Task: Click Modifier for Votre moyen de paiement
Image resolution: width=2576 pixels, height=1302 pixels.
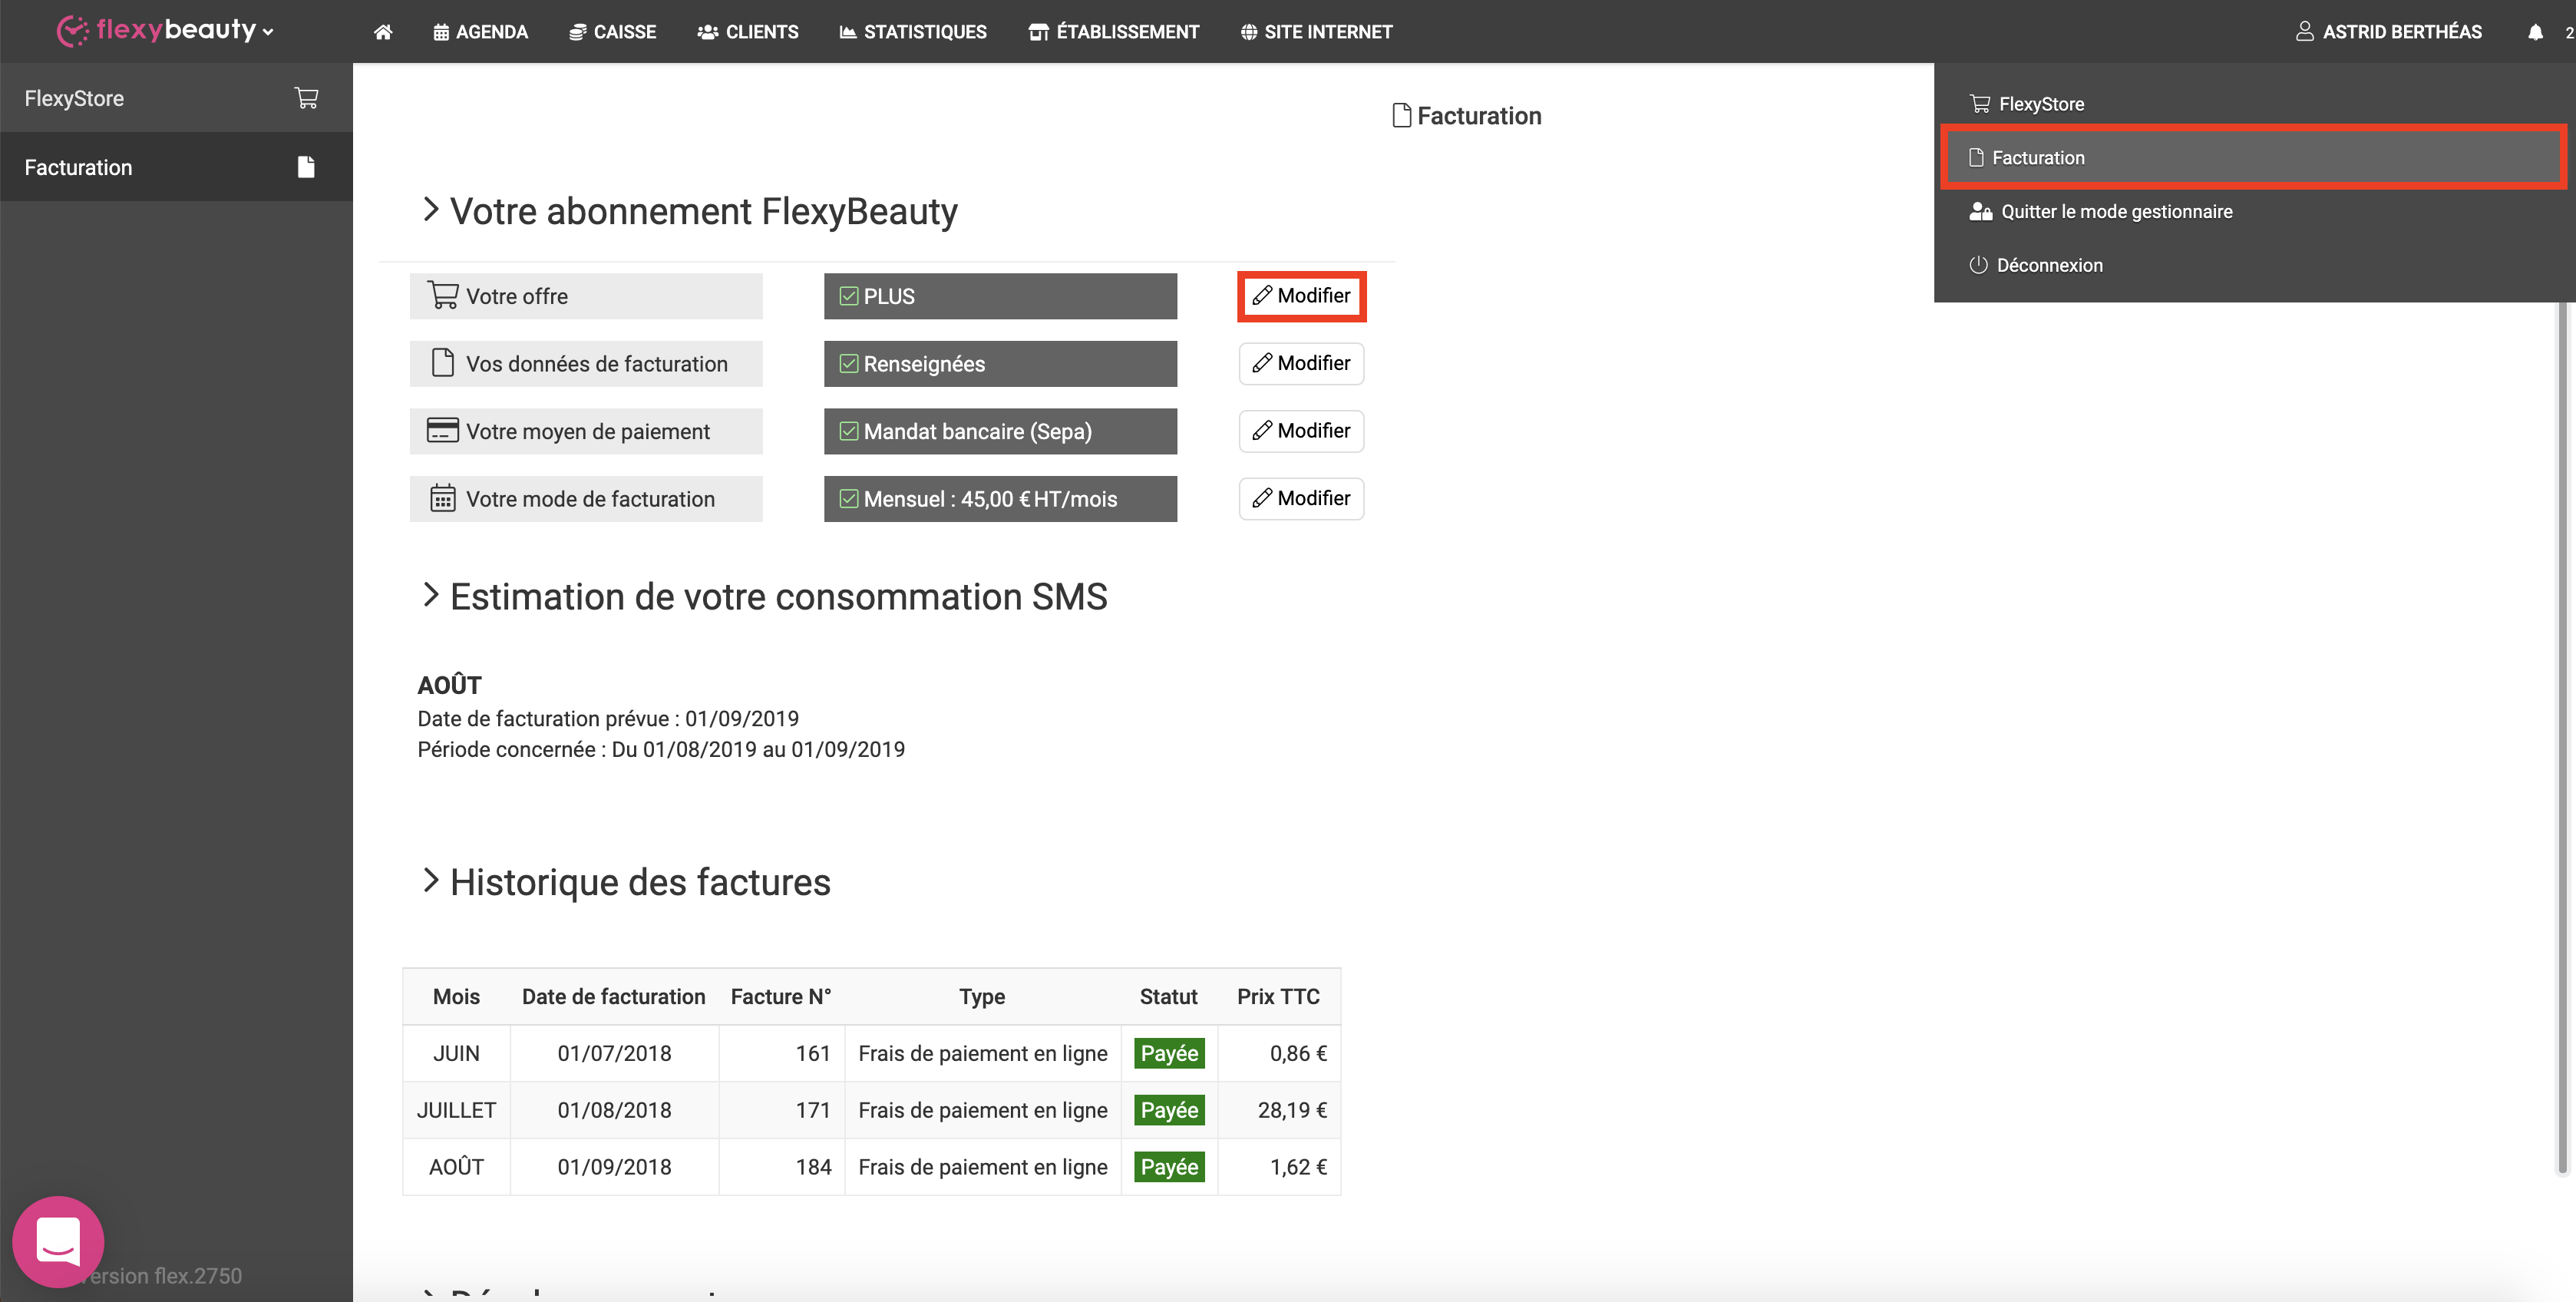Action: point(1301,431)
